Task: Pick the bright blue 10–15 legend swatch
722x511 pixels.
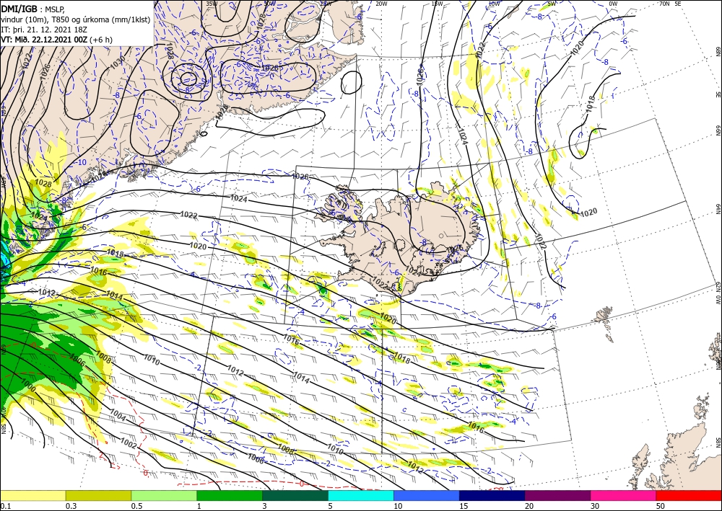Action: [427, 495]
